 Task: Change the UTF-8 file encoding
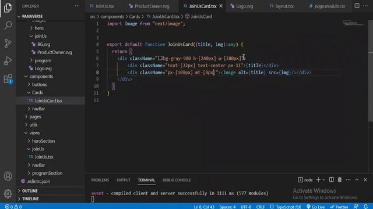[x=246, y=207]
